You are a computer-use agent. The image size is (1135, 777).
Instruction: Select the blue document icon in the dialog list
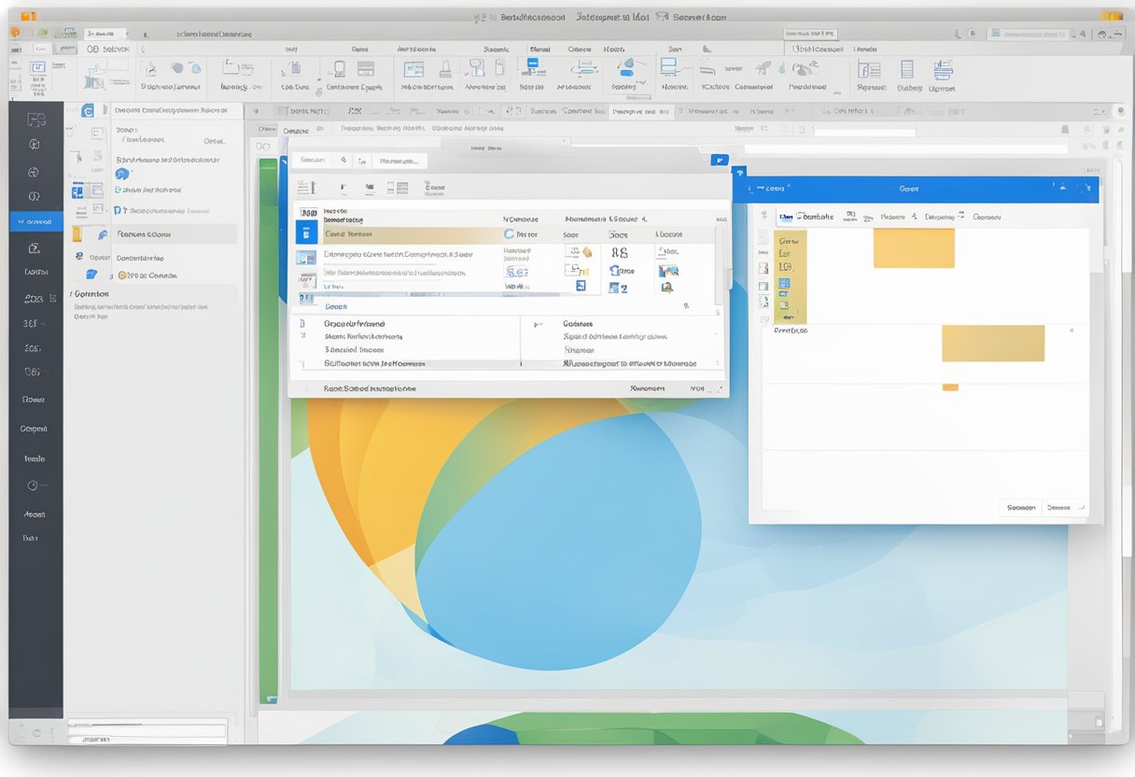[306, 232]
